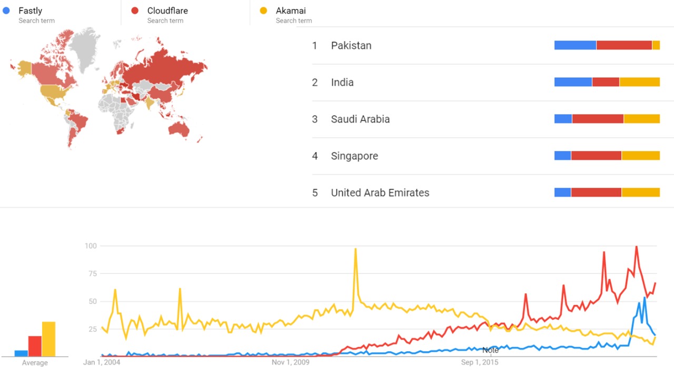The image size is (674, 378).
Task: Click the red Cloudflare average bar
Action: (35, 346)
